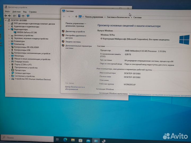Open Task View on the taskbar
This screenshot has width=191, height=143.
57,139
